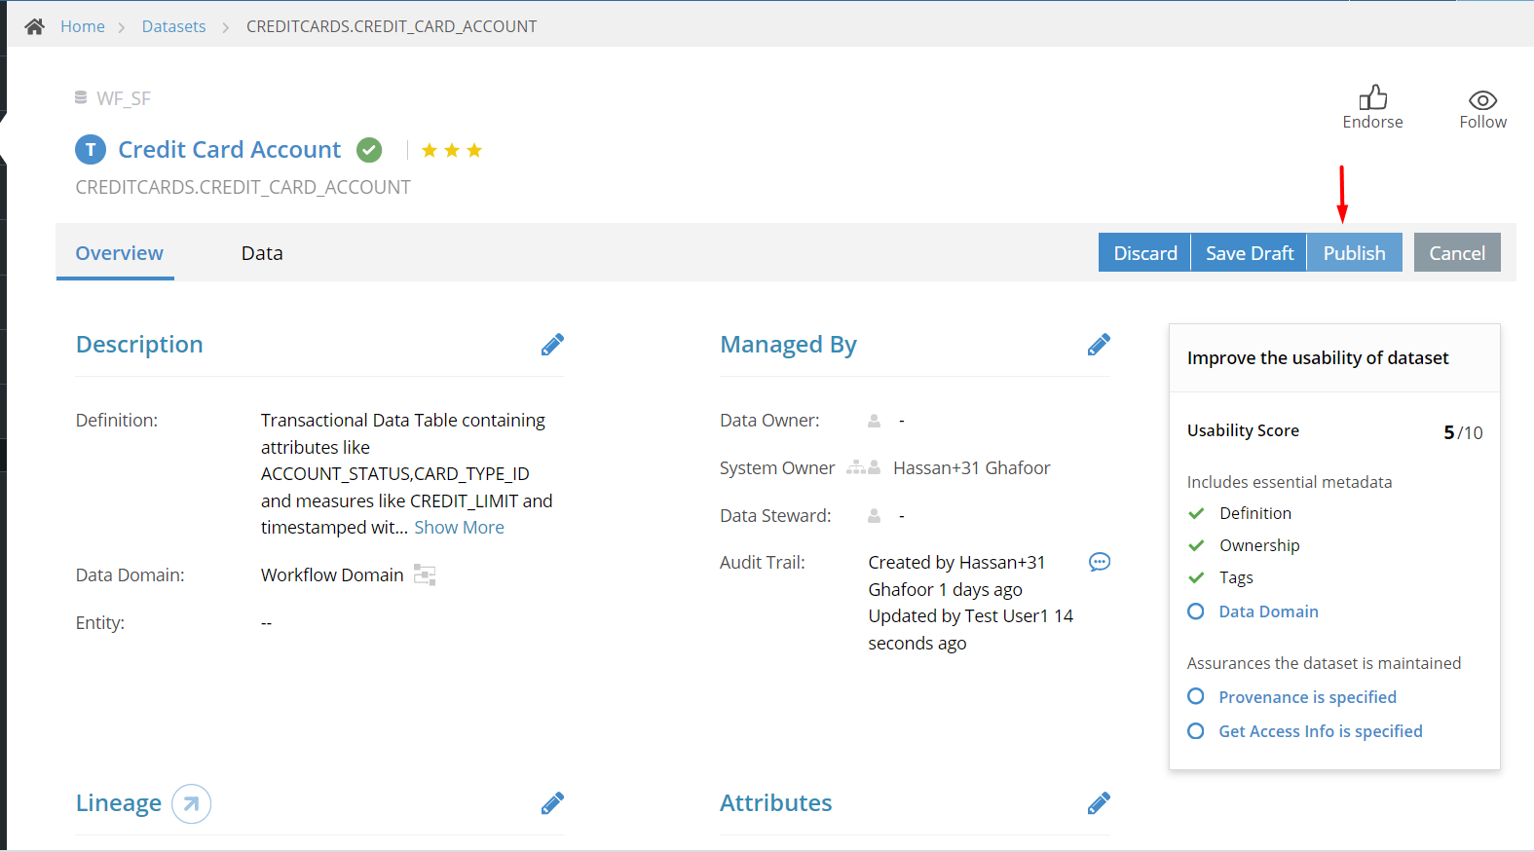Open Lineage in new view arrow icon
Viewport: 1534px width, 852px height.
[191, 804]
